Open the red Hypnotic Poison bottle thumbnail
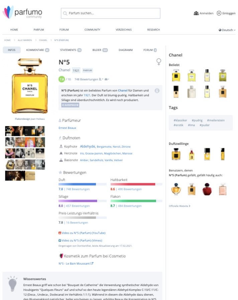The height and width of the screenshot is (300, 238). point(207,189)
